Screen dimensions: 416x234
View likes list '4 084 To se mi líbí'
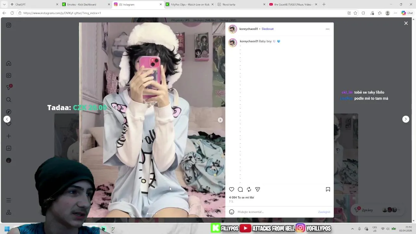241,197
